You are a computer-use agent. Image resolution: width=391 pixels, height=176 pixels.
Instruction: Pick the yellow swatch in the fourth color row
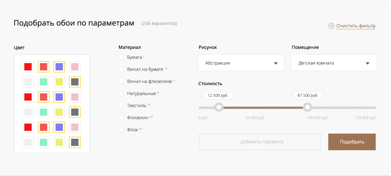pos(59,112)
